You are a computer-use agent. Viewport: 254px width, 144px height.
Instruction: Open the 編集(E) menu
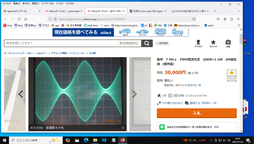pos(17,4)
